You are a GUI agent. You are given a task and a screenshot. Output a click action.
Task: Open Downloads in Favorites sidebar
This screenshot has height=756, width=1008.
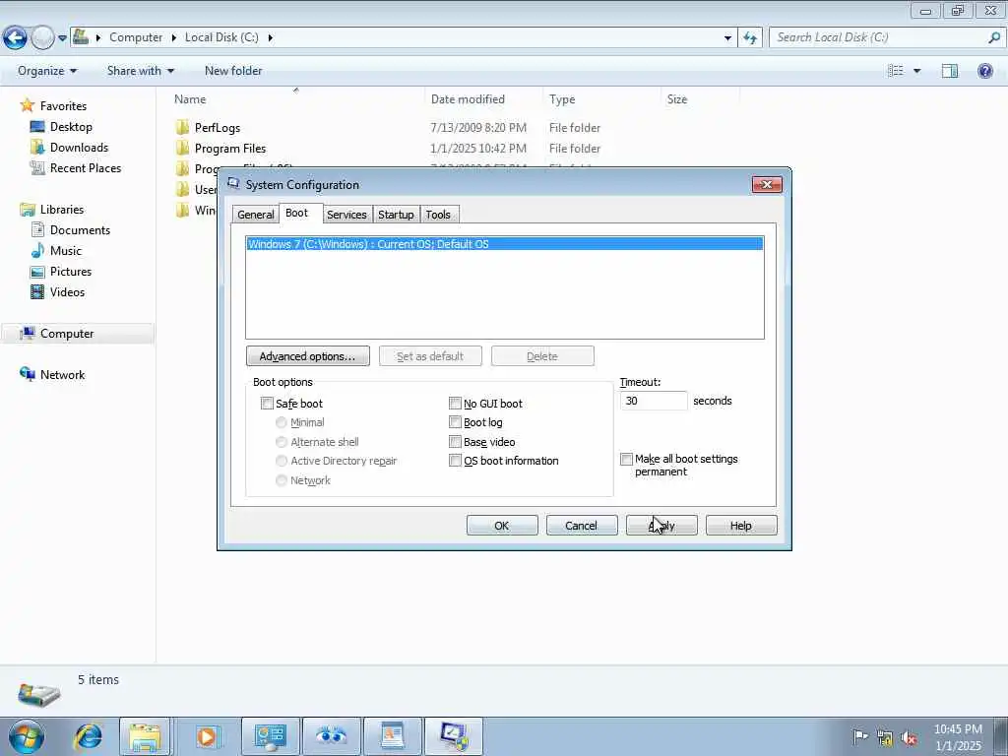[79, 148]
